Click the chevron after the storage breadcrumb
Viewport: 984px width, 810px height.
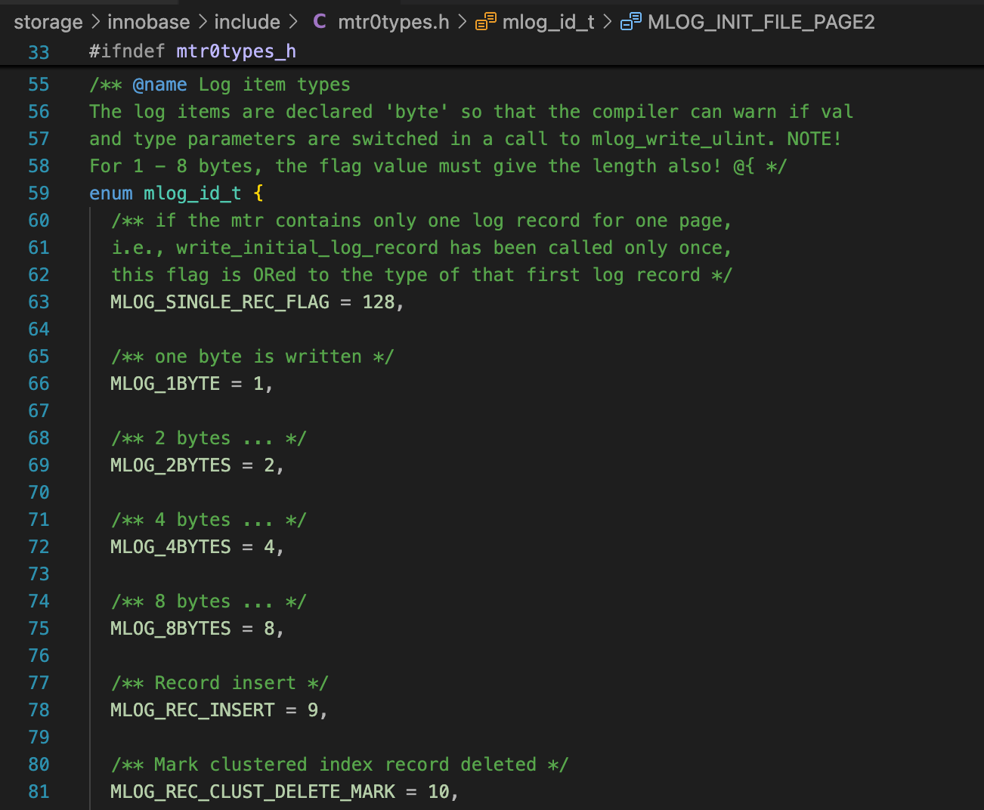95,22
